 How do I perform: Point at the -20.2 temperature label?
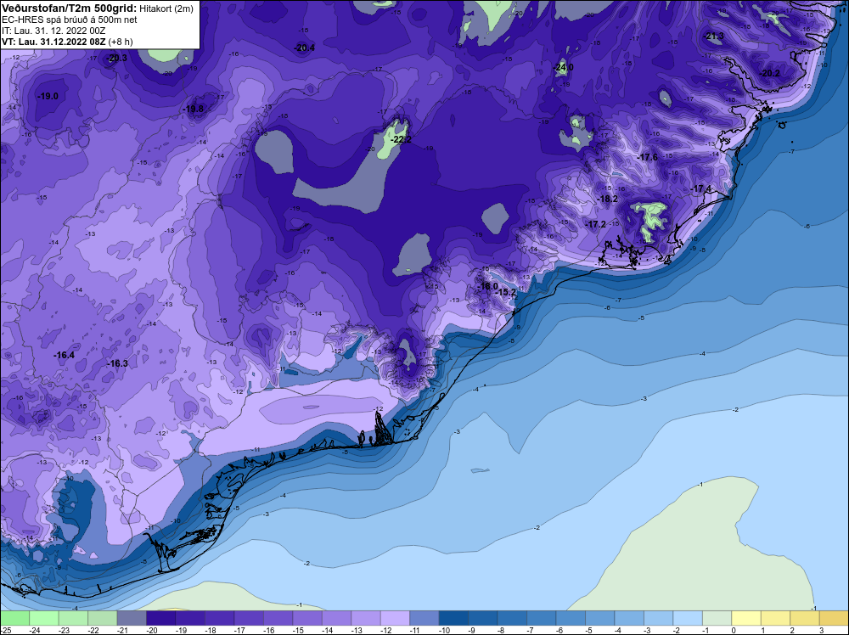(x=771, y=73)
